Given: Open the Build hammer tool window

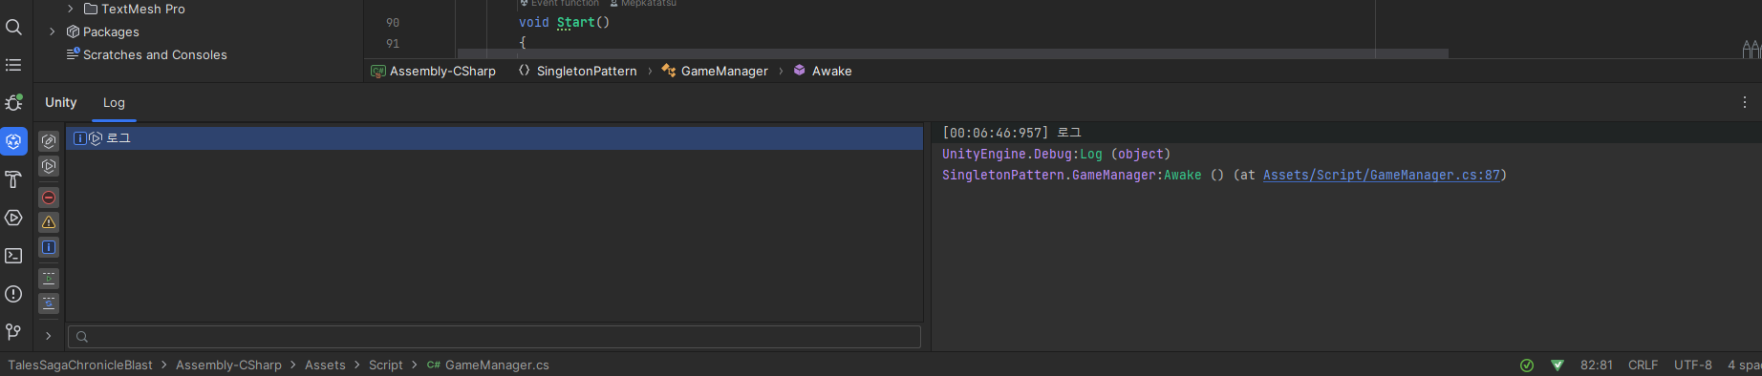Looking at the screenshot, I should tap(13, 179).
